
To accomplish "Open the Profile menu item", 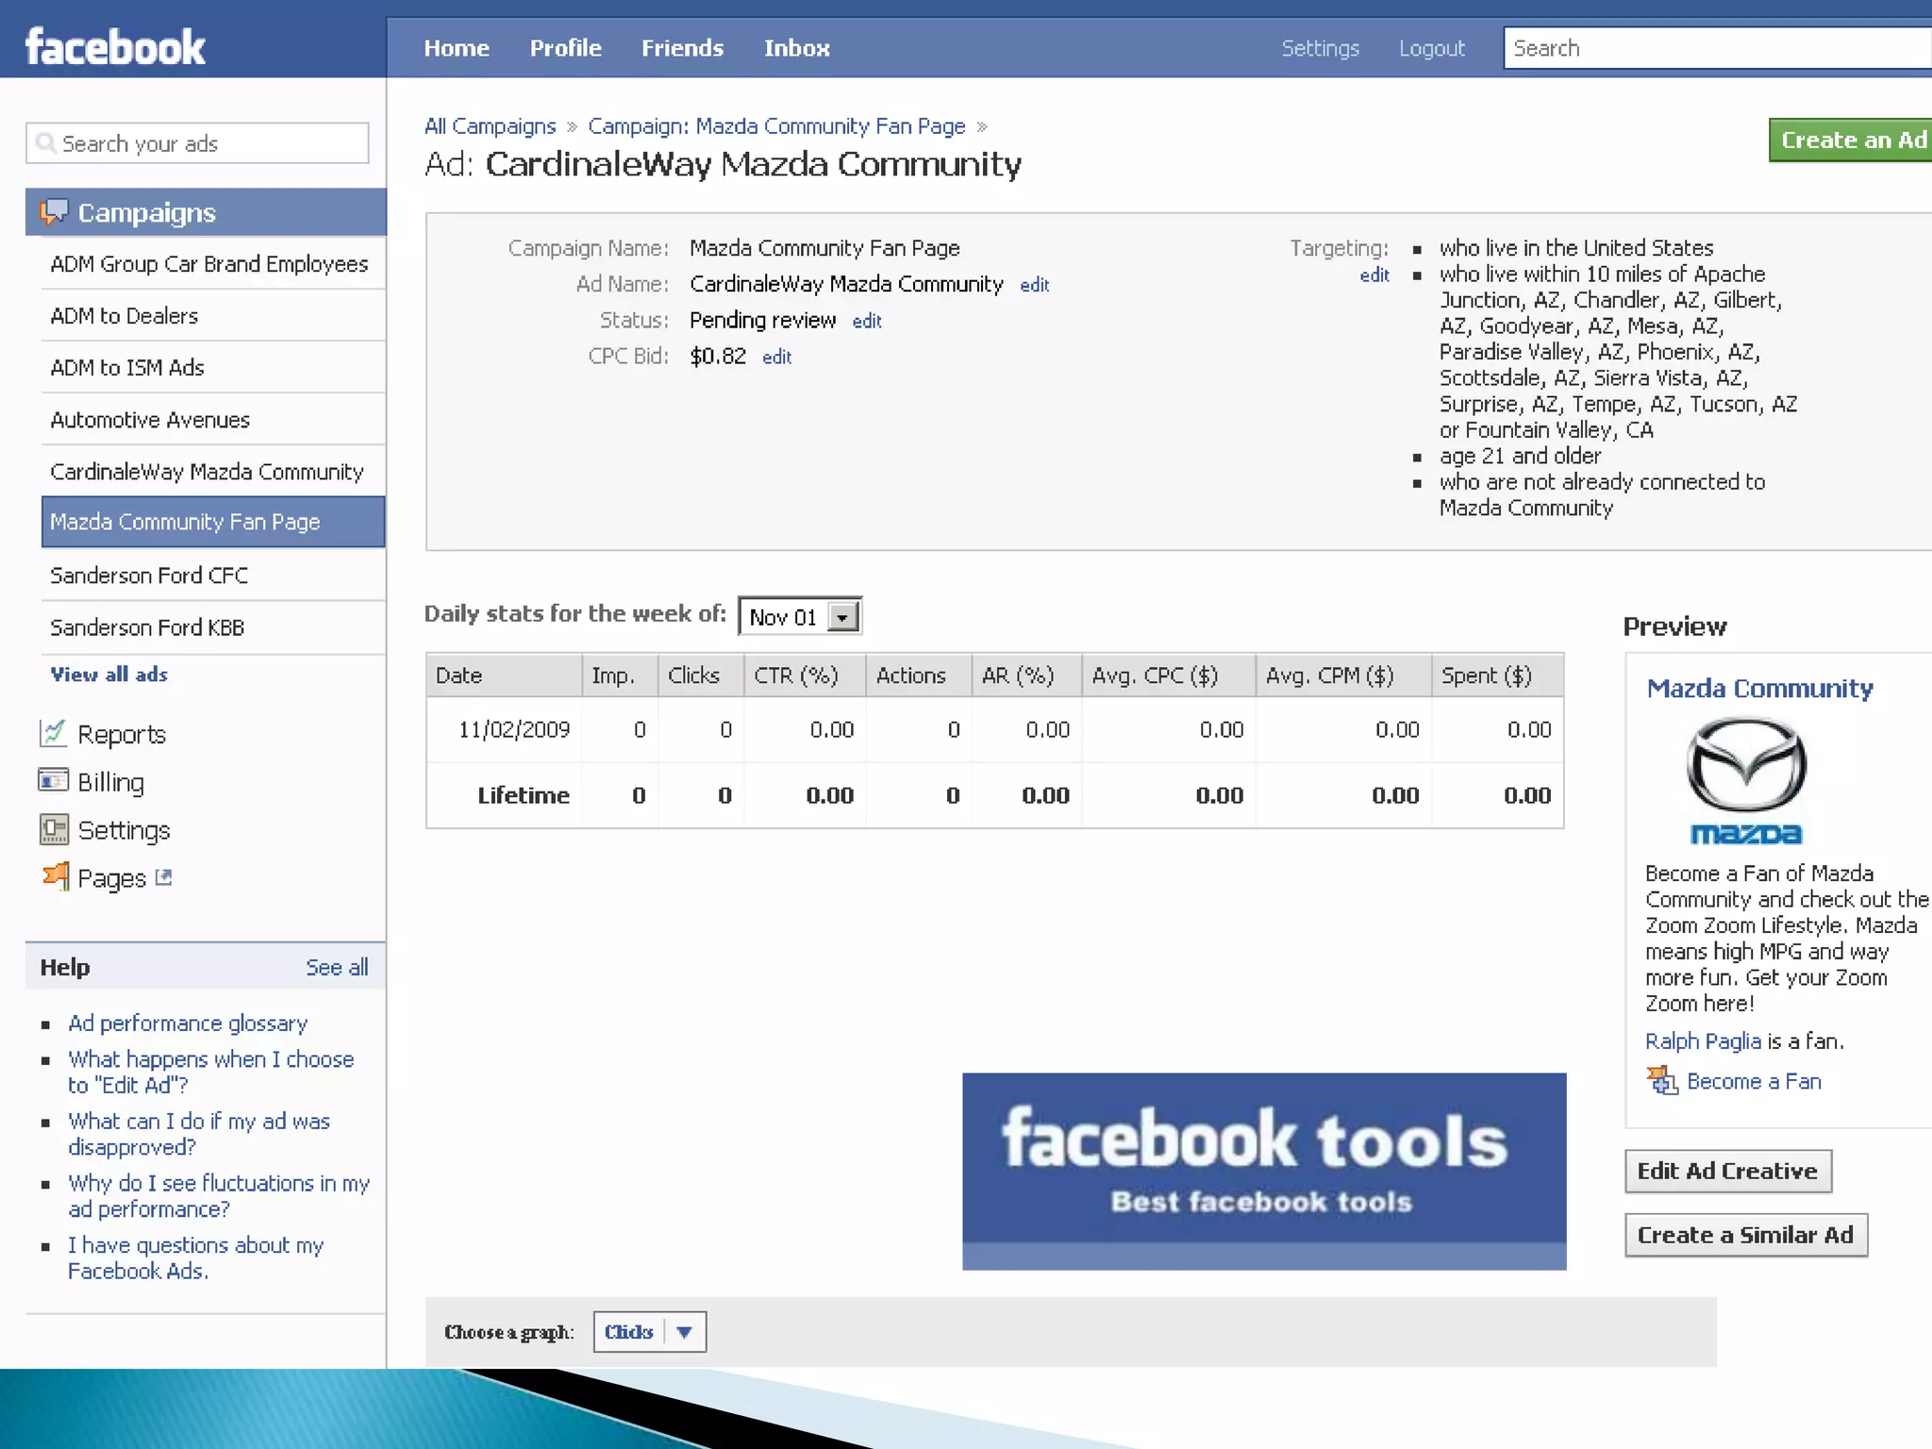I will 565,48.
